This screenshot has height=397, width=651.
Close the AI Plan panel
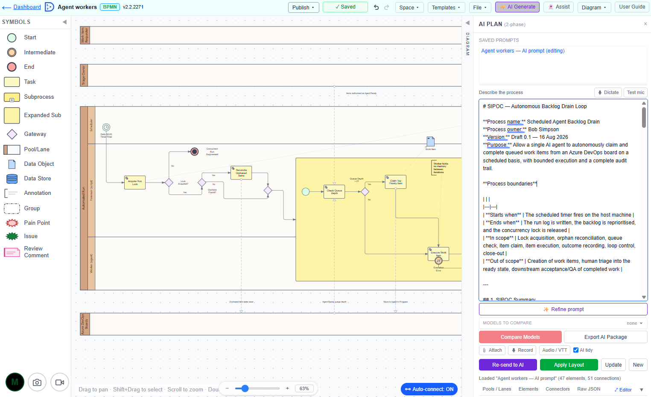point(645,24)
